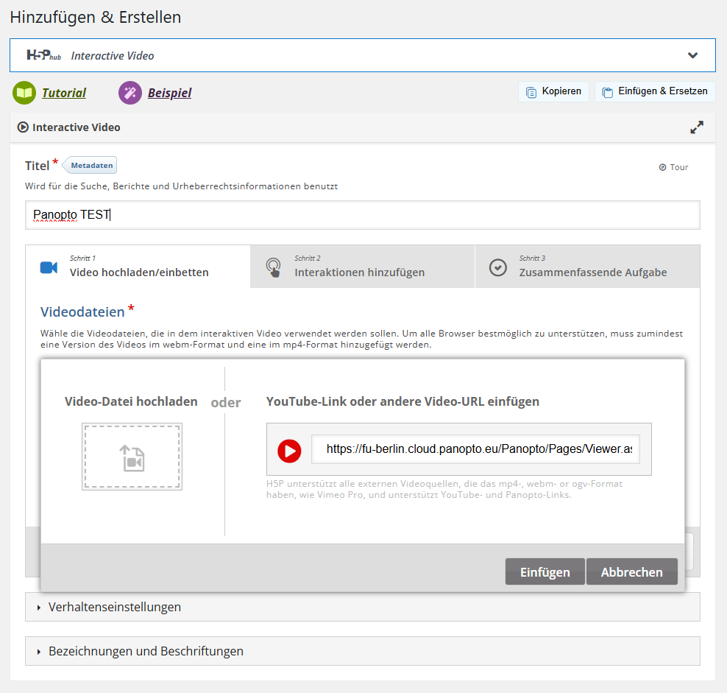The width and height of the screenshot is (727, 693).
Task: Click the Kopieren button
Action: click(553, 91)
